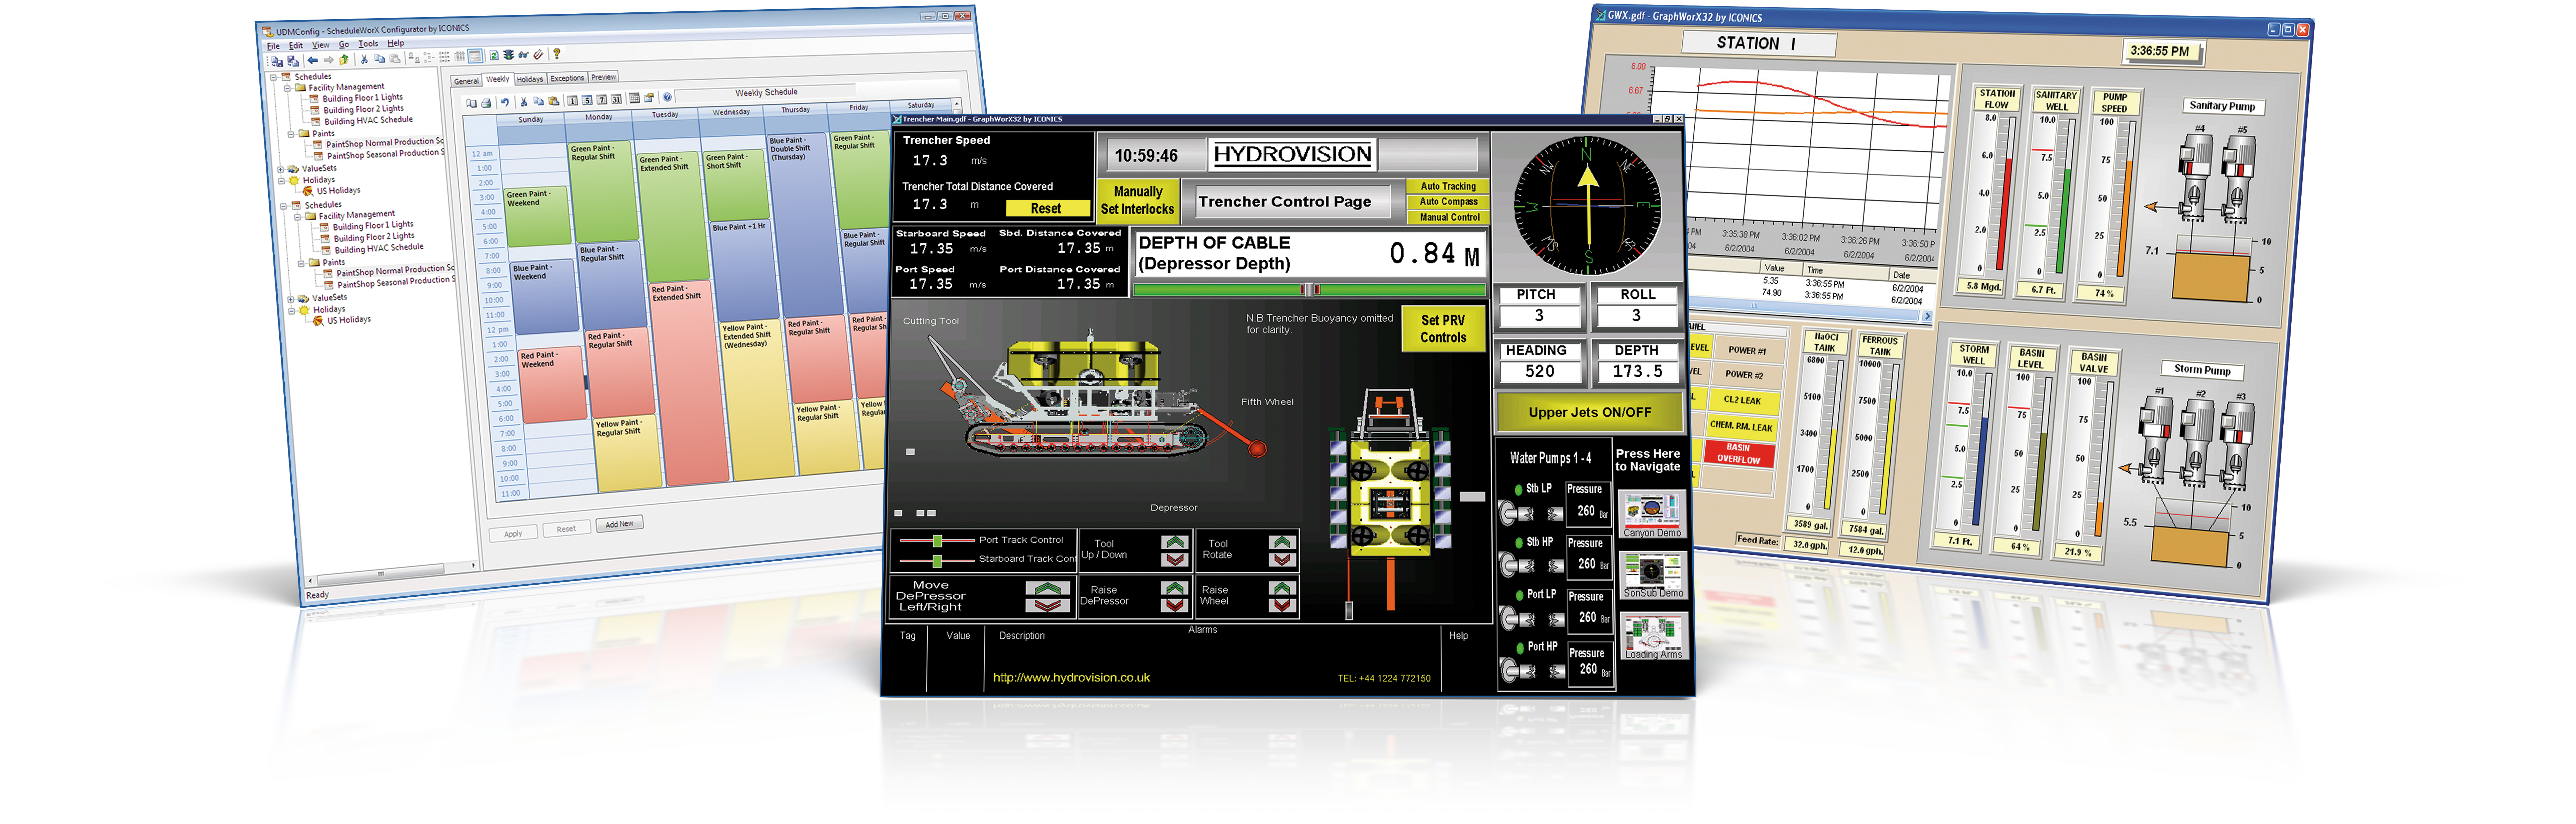Image resolution: width=2576 pixels, height=824 pixels.
Task: Click the glasses monitor icon in ScheduleWorX toolbar
Action: point(523,55)
